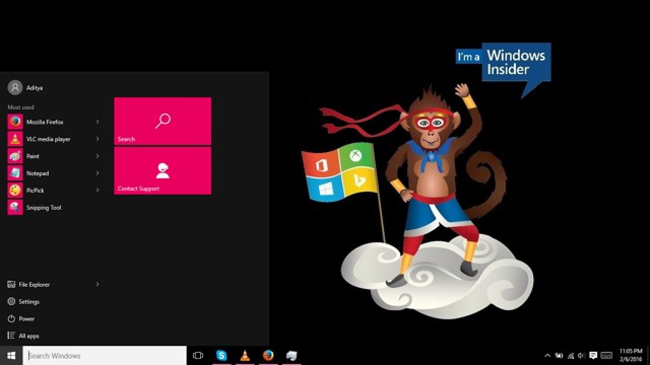Viewport: 650px width, 365px height.
Task: Open the File Explorer label
Action: [x=35, y=284]
